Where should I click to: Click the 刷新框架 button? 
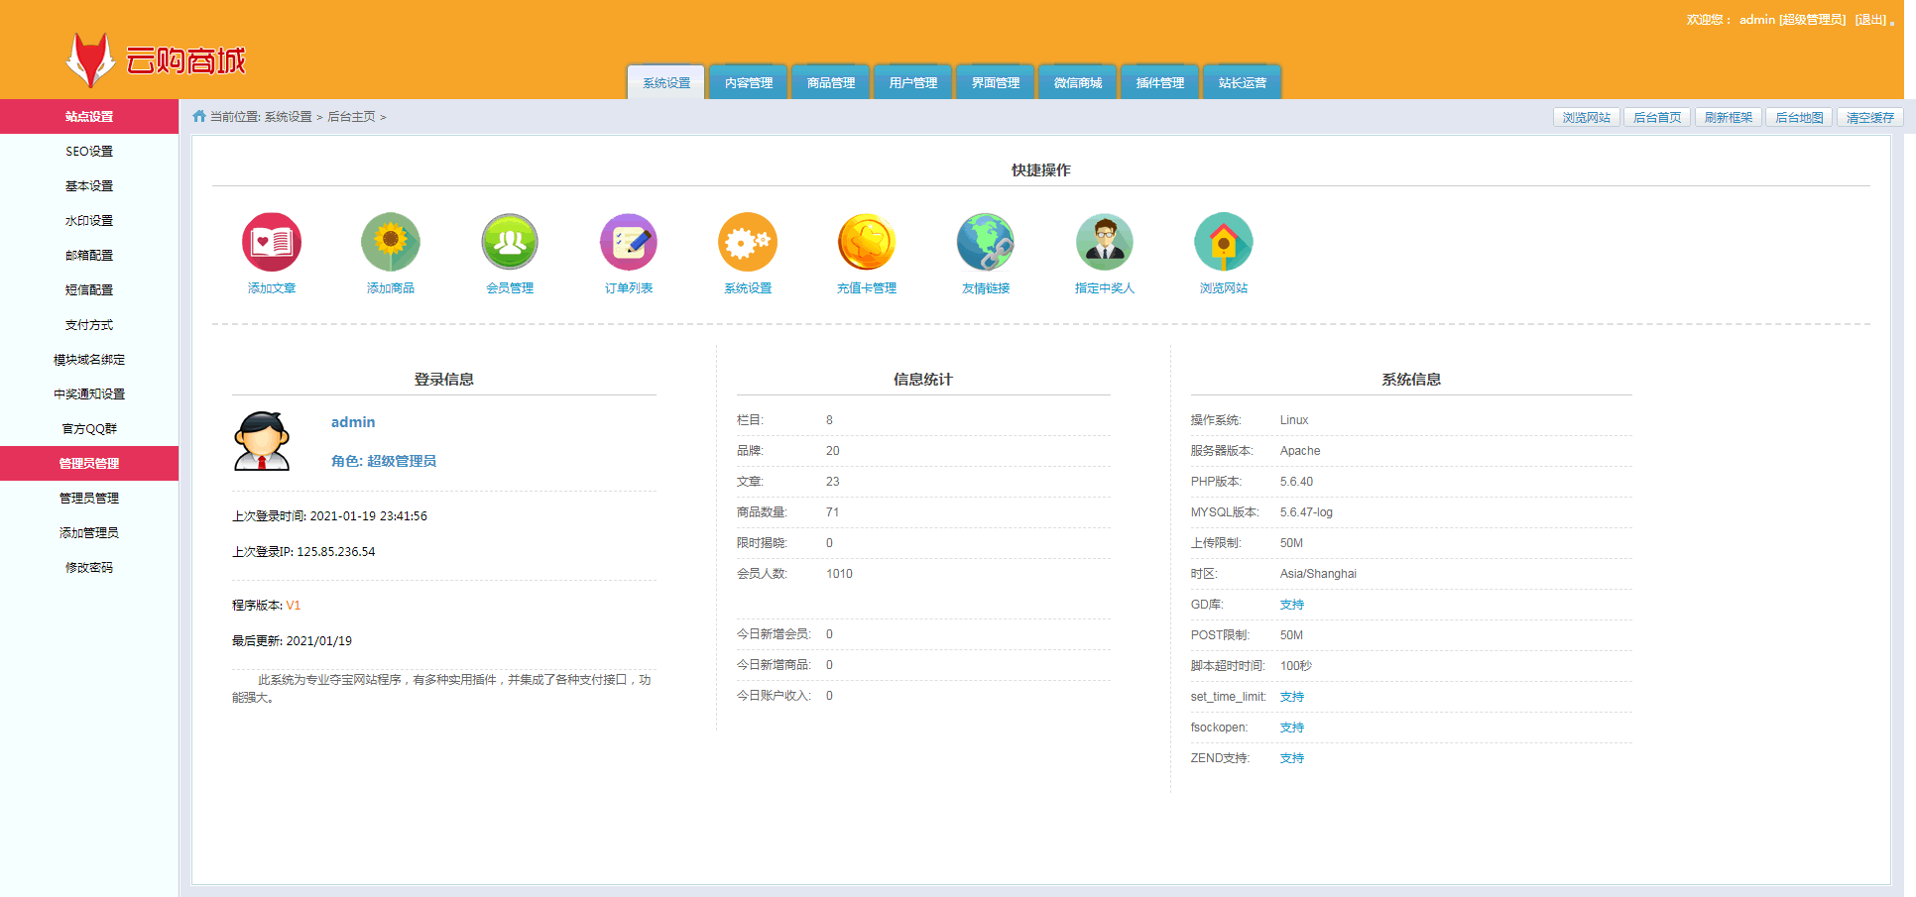[1728, 118]
